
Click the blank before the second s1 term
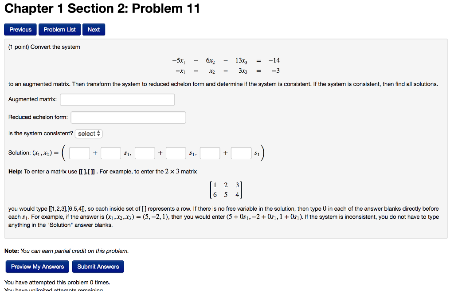pos(176,153)
